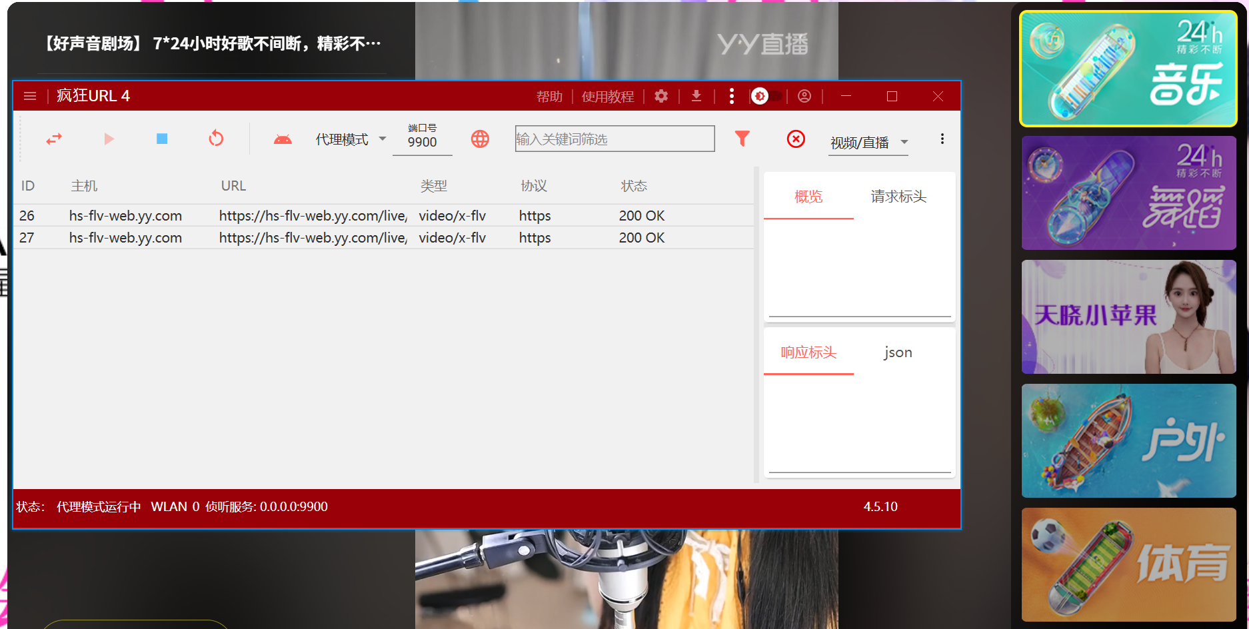Open the 视频/直播 filter dropdown

click(x=868, y=143)
